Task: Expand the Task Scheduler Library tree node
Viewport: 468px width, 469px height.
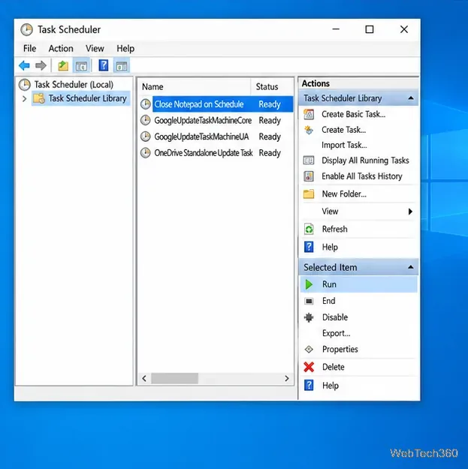Action: point(24,99)
